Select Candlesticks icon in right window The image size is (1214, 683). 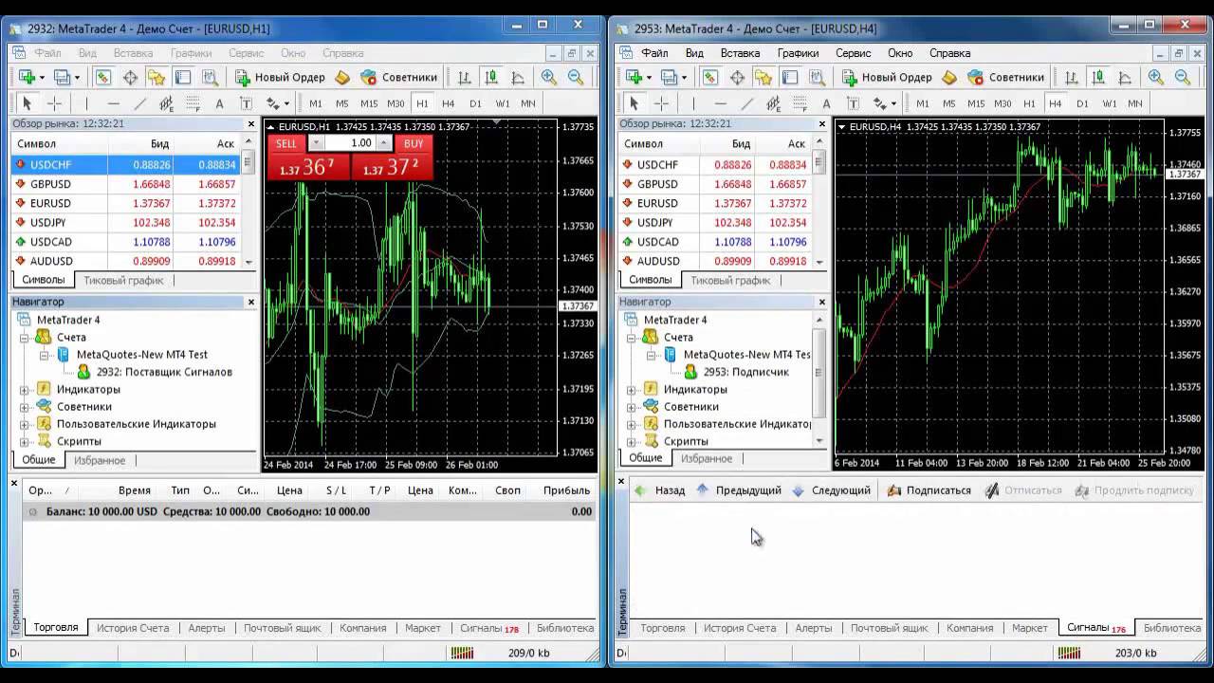pyautogui.click(x=1098, y=78)
